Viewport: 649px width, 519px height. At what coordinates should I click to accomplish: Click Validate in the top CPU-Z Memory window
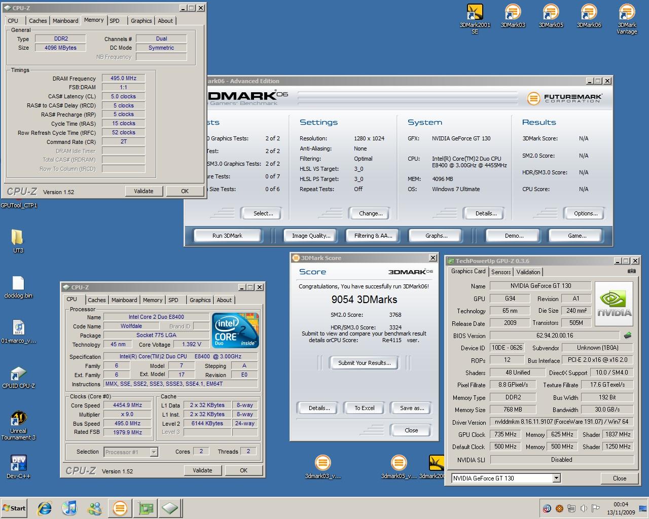[143, 191]
